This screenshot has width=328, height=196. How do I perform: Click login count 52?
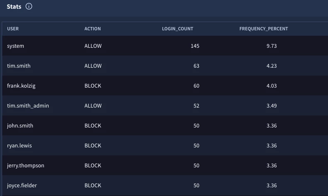click(x=196, y=105)
